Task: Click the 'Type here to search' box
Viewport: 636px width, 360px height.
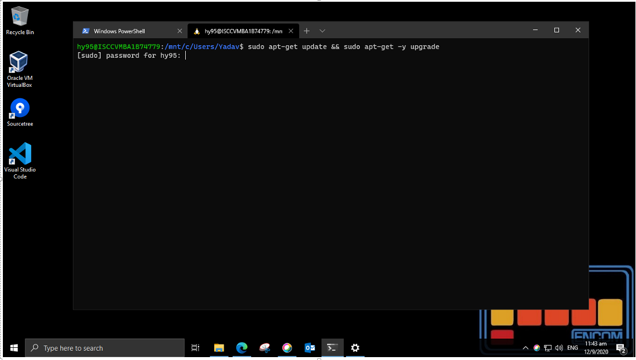Action: click(x=104, y=348)
